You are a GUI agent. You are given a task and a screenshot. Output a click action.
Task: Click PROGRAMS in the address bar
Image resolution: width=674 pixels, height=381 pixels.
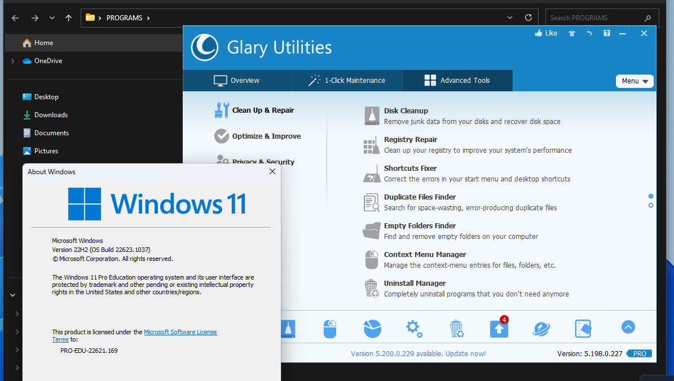pyautogui.click(x=124, y=18)
